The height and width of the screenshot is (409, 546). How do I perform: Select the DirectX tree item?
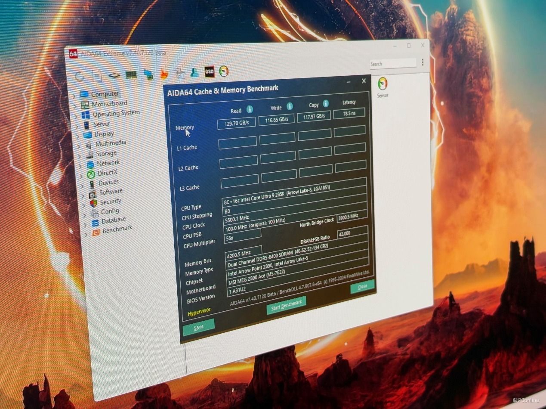click(x=107, y=173)
